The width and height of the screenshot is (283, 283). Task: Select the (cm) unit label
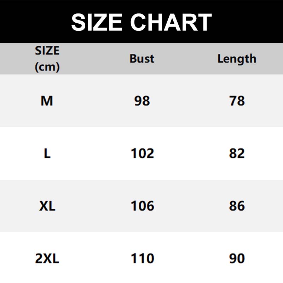47,67
